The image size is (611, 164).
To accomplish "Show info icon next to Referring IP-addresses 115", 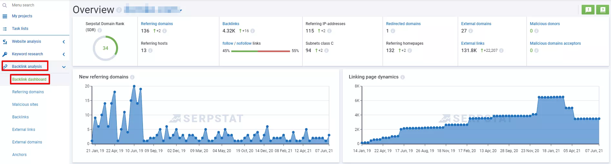I will [329, 31].
